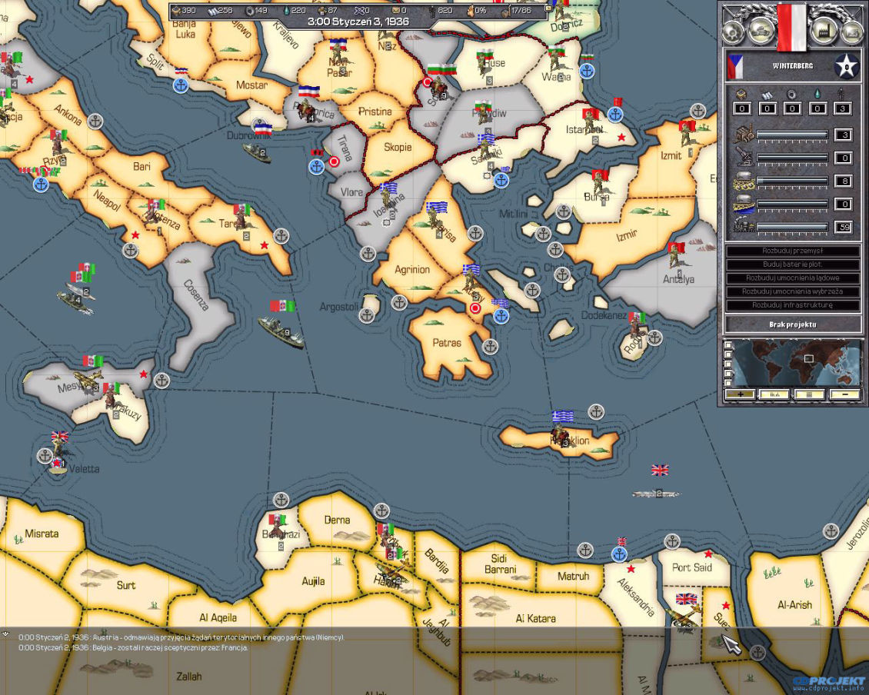Toggle the first map-mode checkbox beside minimap
The width and height of the screenshot is (869, 695).
coord(728,346)
